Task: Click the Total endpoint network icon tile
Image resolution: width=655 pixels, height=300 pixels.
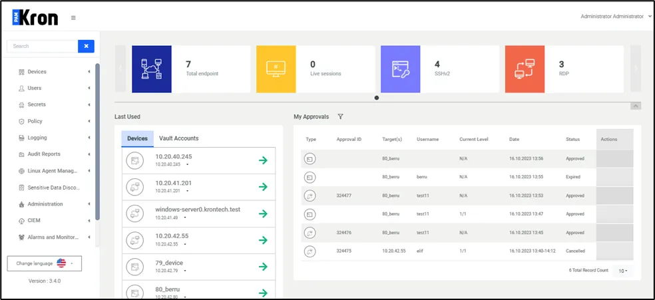Action: pos(152,69)
